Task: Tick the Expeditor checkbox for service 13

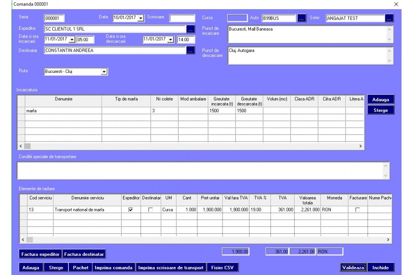Action: click(x=130, y=209)
